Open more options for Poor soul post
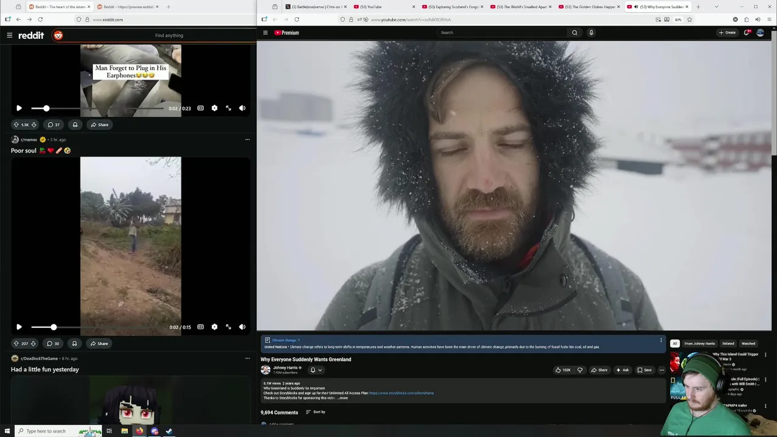Screen dimensions: 777x437 [247, 140]
